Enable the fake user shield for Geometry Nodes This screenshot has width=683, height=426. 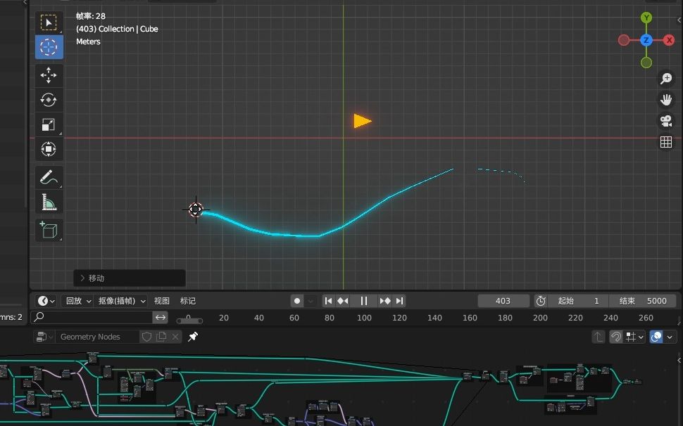click(146, 337)
